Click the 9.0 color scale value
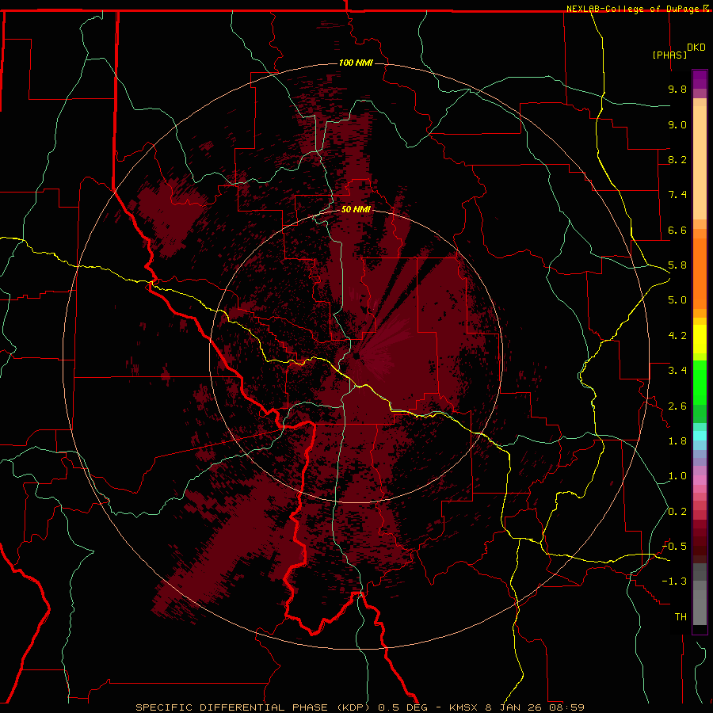The width and height of the screenshot is (713, 713). tap(677, 124)
